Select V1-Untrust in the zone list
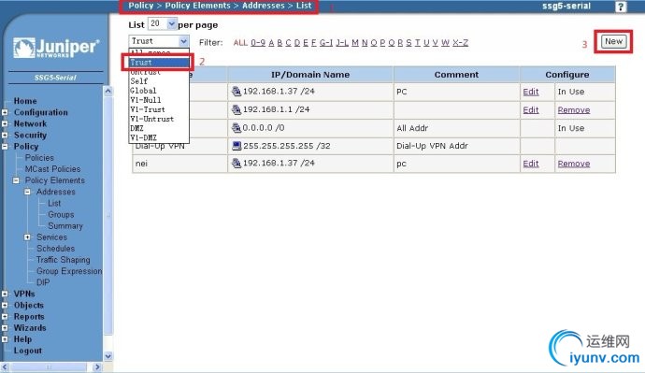This screenshot has height=373, width=645. 159,119
